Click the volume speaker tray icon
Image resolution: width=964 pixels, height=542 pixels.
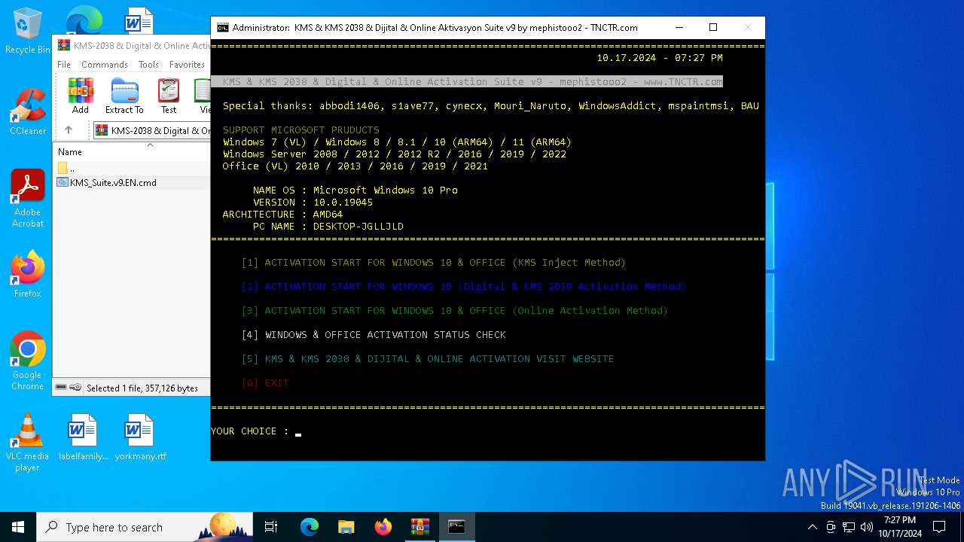[x=867, y=527]
